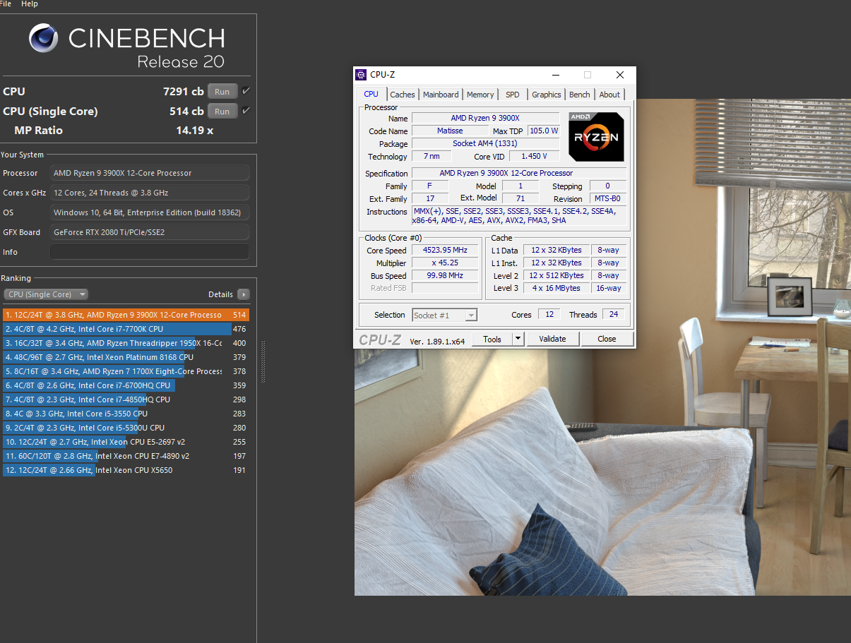Screen dimensions: 851x643
Task: Click the Multiplier value x 45.25
Action: [x=445, y=263]
